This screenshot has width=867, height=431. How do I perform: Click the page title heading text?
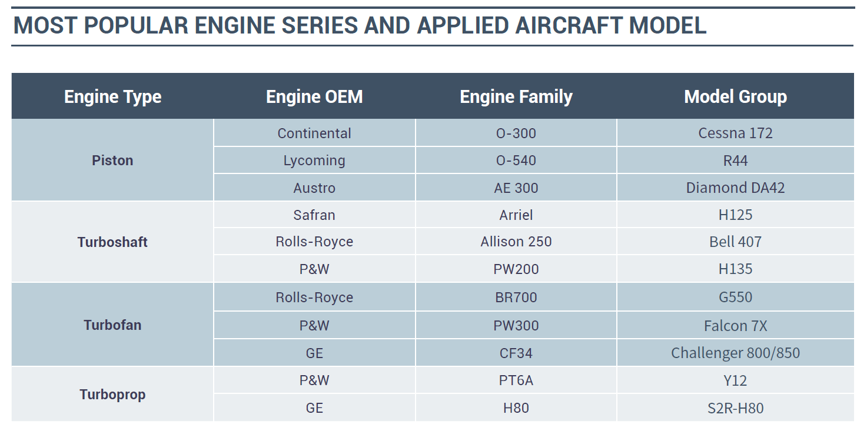coord(360,26)
